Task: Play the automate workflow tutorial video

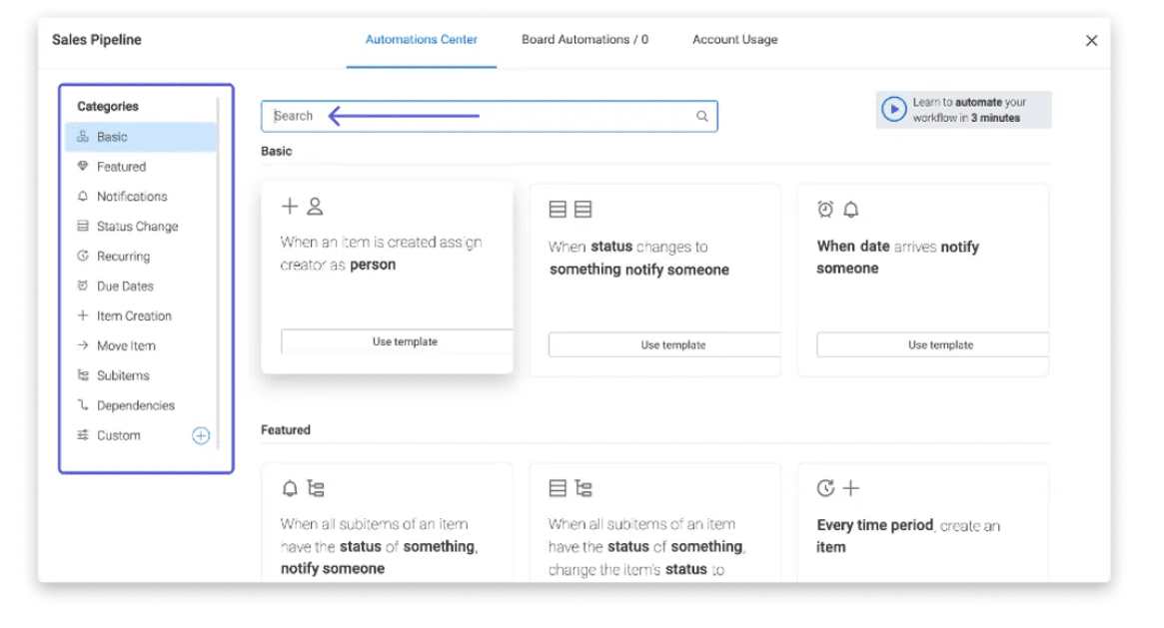Action: (894, 110)
